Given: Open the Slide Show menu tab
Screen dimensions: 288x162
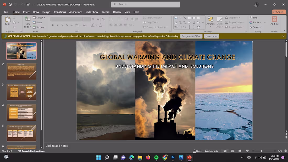Looking at the screenshot, I should pyautogui.click(x=92, y=12).
